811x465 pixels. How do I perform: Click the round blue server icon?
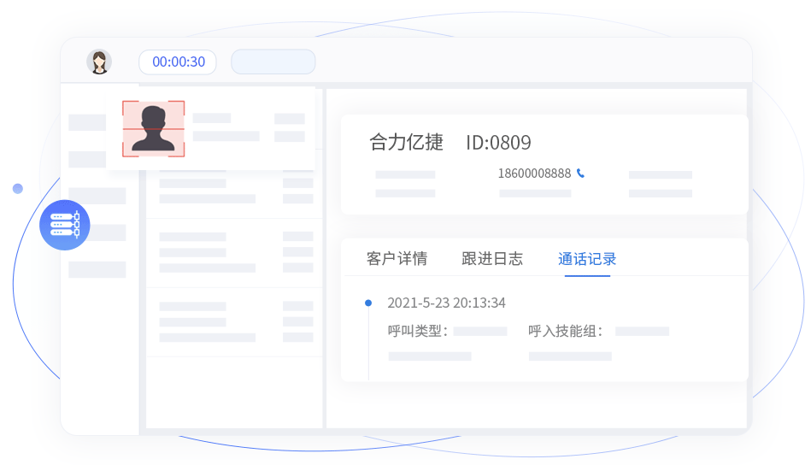click(x=65, y=225)
